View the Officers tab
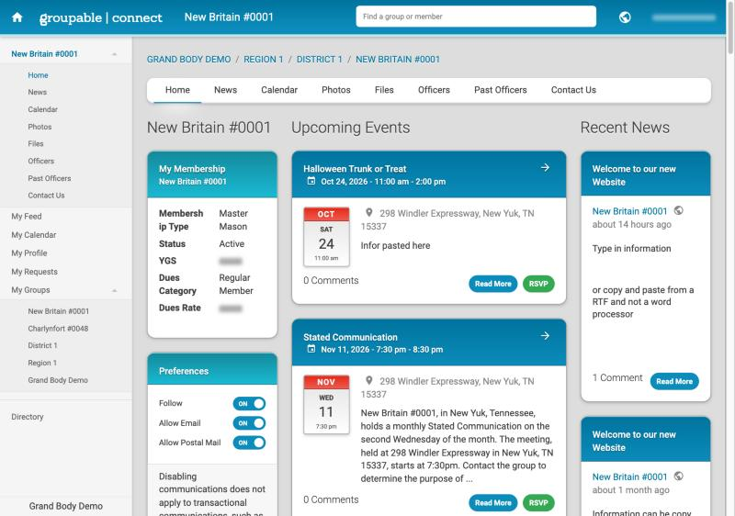735x516 pixels. [x=434, y=90]
